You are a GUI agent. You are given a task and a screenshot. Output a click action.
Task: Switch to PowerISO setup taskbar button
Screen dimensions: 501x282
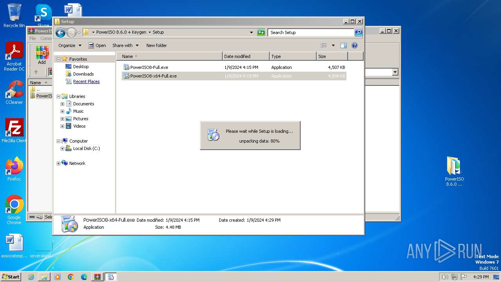(x=111, y=277)
